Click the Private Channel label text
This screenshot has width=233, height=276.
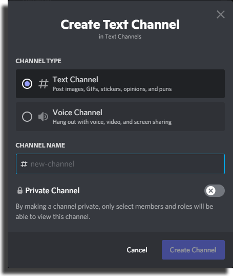[x=52, y=191]
